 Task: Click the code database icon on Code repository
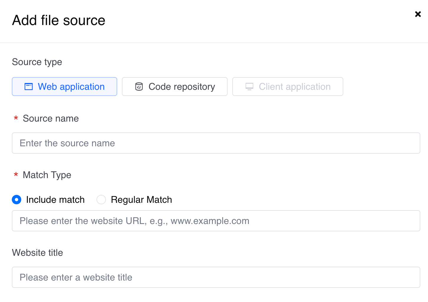pos(139,87)
